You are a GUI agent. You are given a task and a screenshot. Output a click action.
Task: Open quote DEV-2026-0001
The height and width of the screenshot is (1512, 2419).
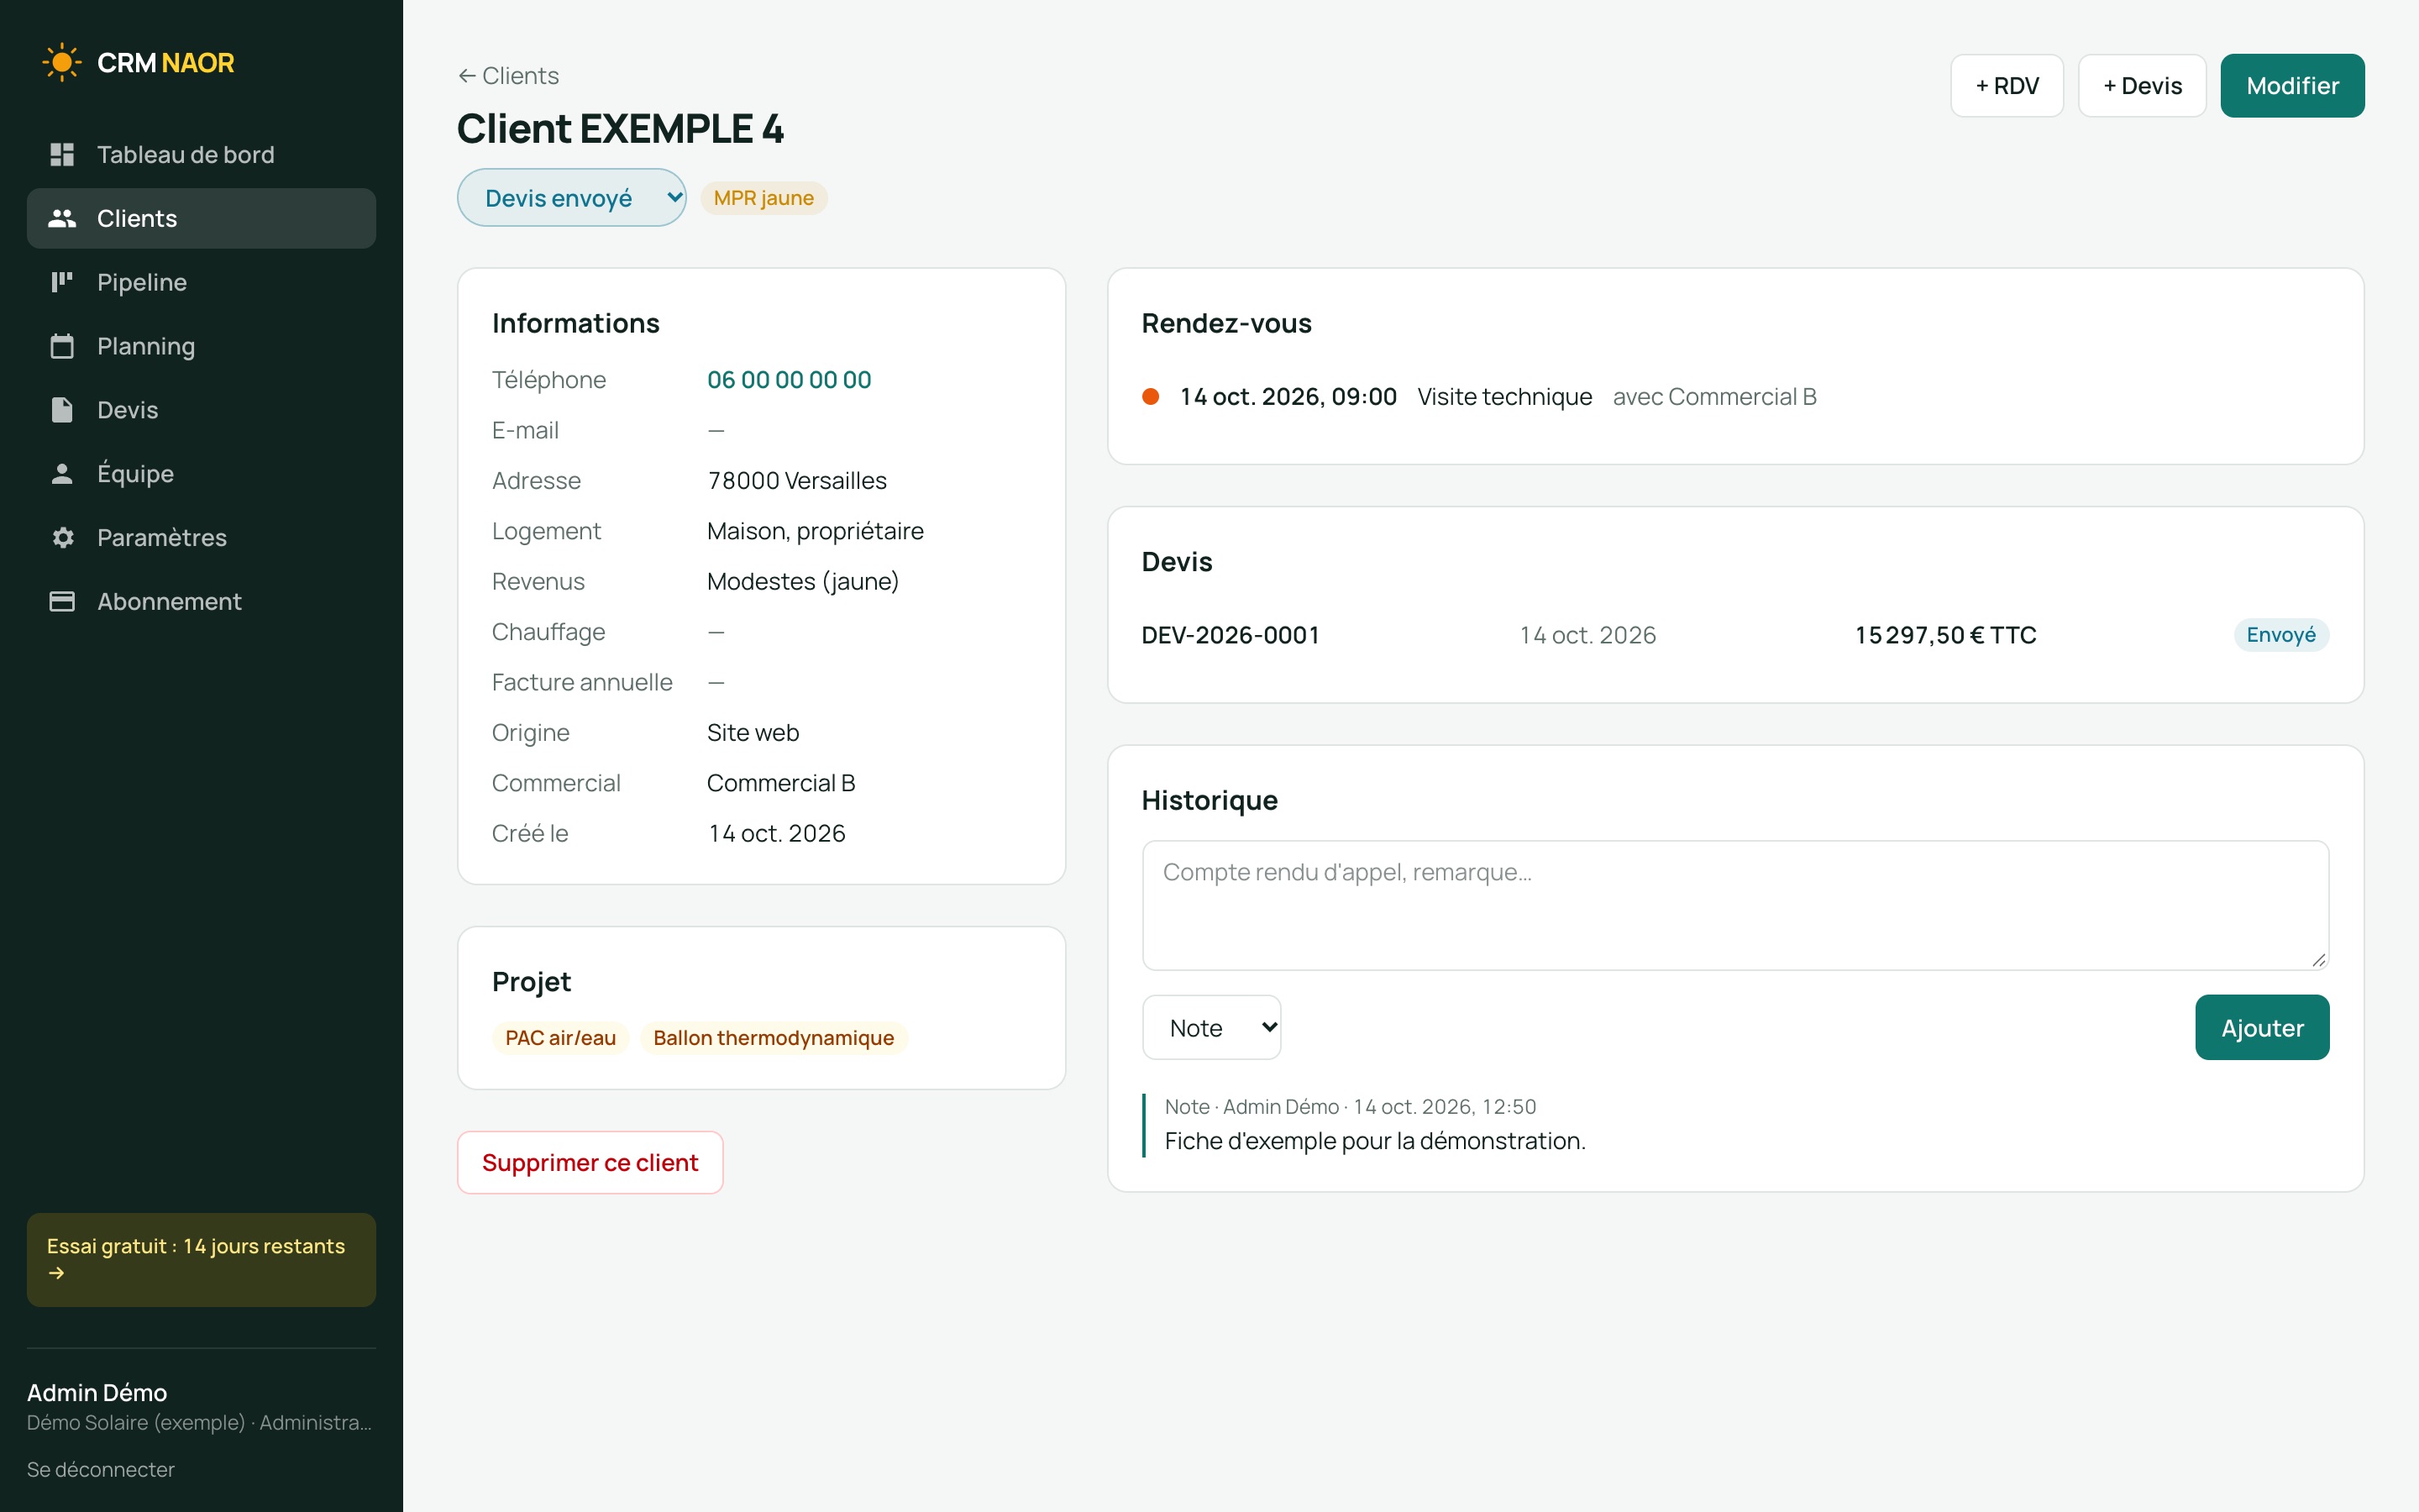(1230, 635)
